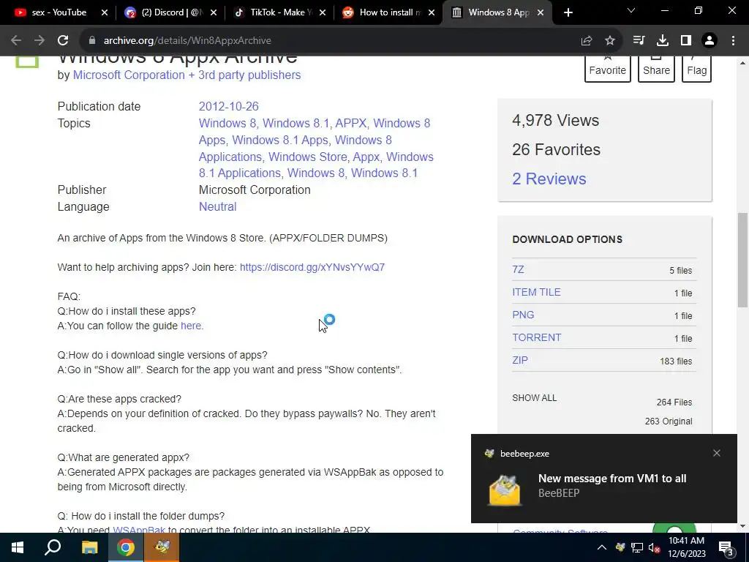The height and width of the screenshot is (562, 749).
Task: Open the taskbar clock and date
Action: 686,547
